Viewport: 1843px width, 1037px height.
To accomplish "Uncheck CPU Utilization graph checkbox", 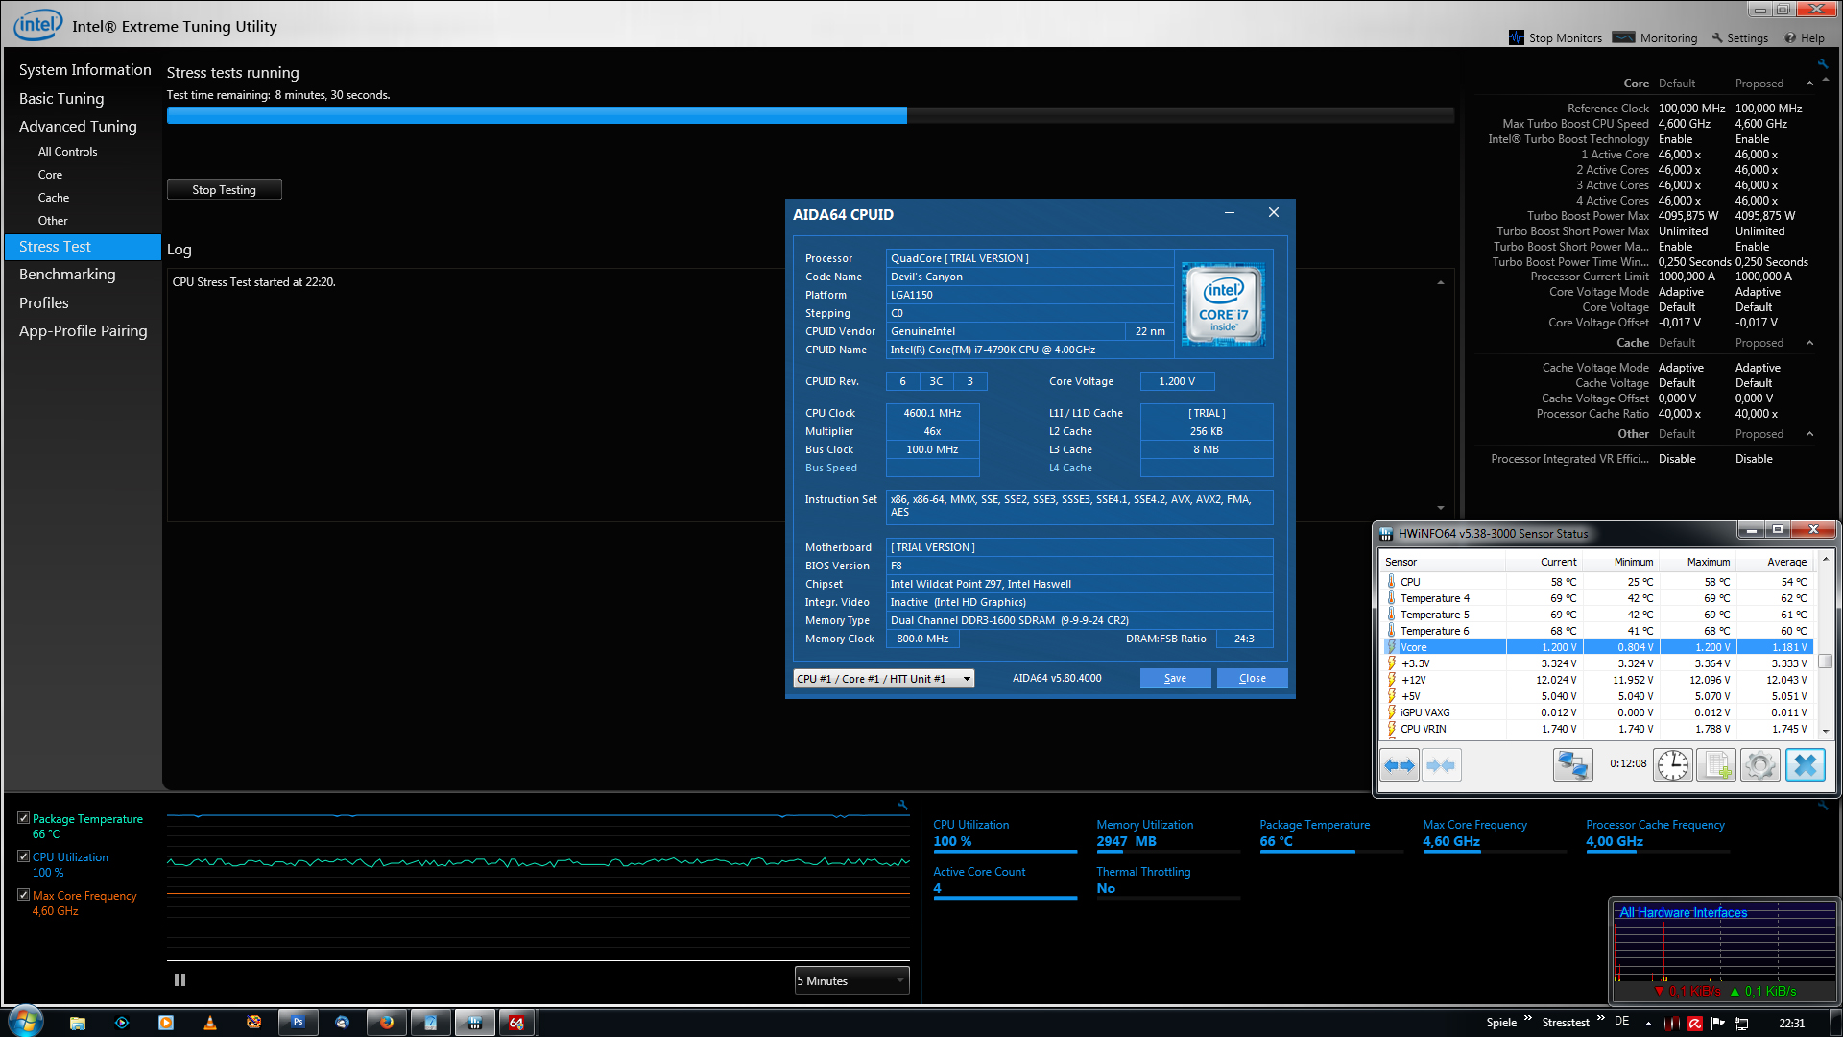I will (24, 856).
